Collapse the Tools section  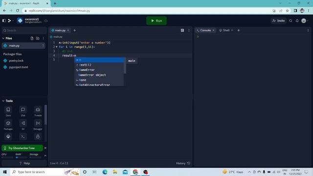(3, 101)
